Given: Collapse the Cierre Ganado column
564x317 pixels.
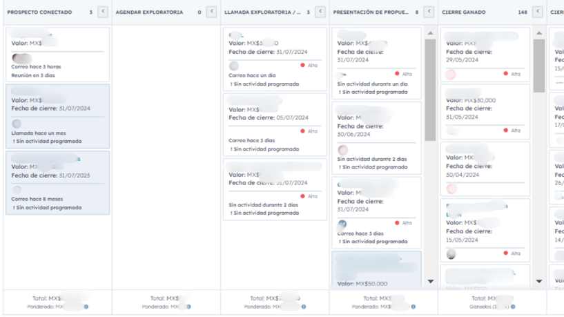Looking at the screenshot, I should pos(537,12).
